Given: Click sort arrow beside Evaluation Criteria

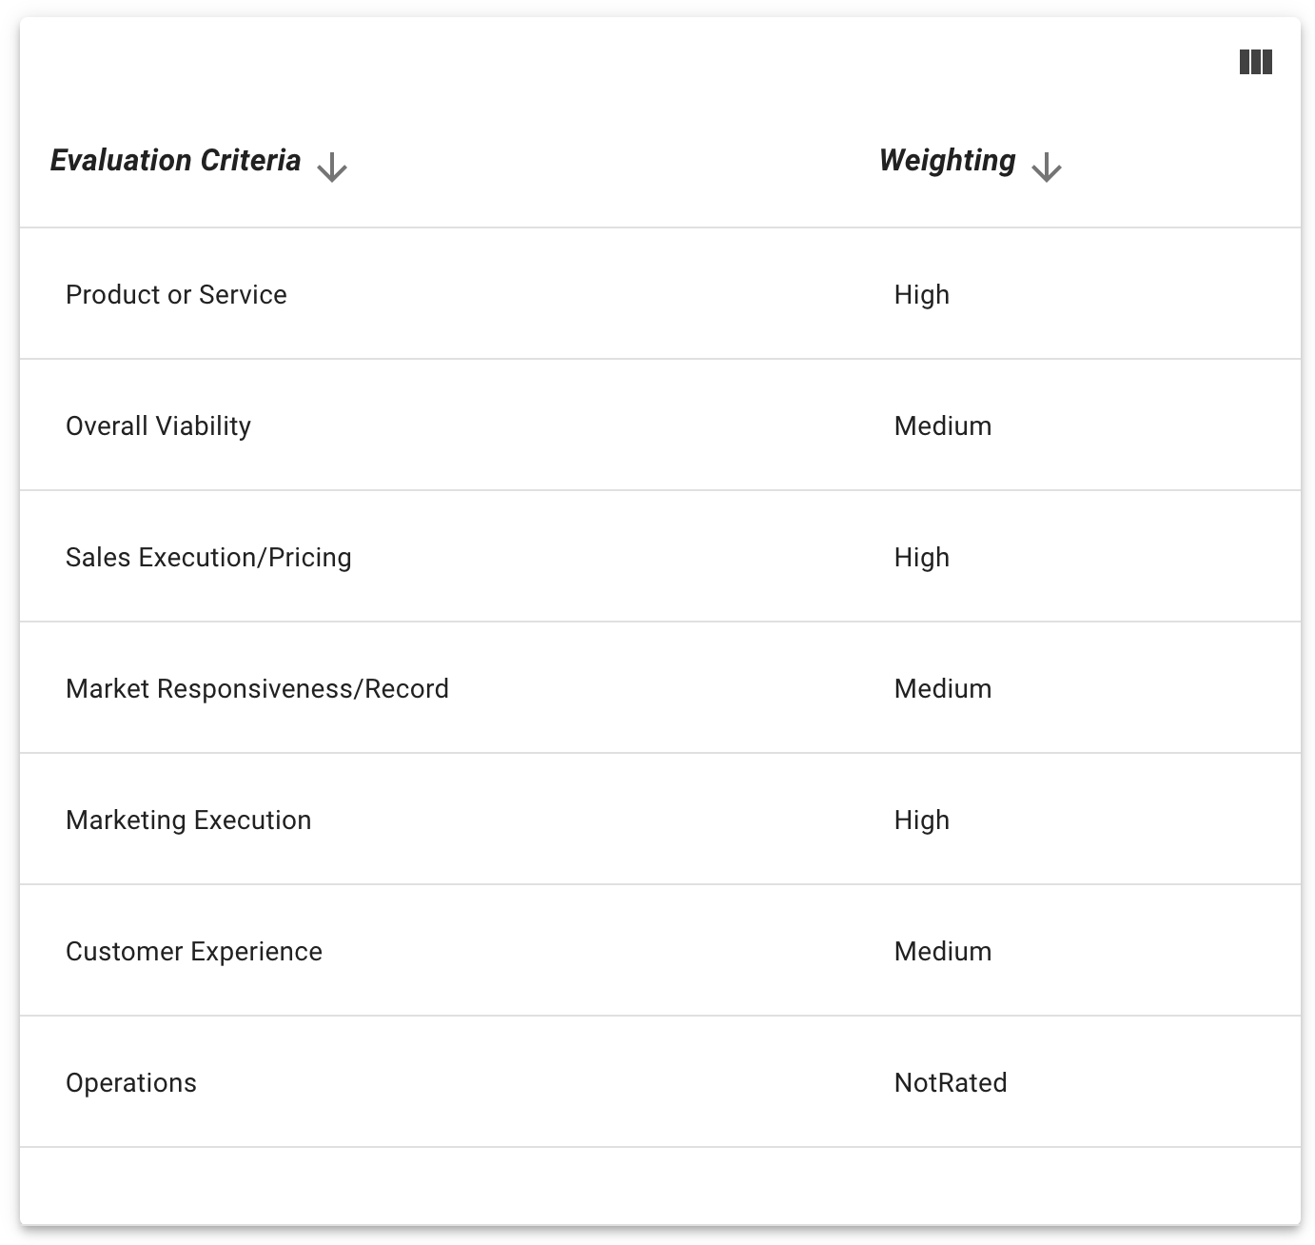Looking at the screenshot, I should (x=332, y=167).
